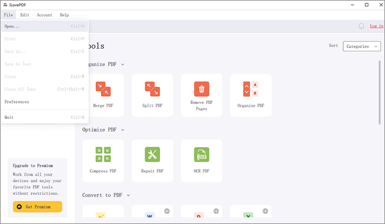Click the globe icon on Word card
Viewport: 385px width, 224px height.
(167, 211)
